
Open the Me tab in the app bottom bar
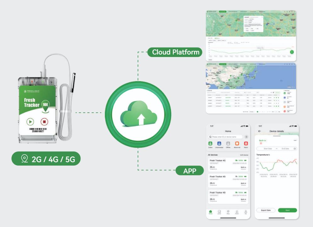click(x=246, y=212)
